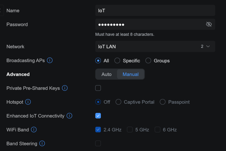Screen dimensions: 226x151
Task: Open the Enhanced IoT Connectivity info tooltip
Action: pos(69,116)
